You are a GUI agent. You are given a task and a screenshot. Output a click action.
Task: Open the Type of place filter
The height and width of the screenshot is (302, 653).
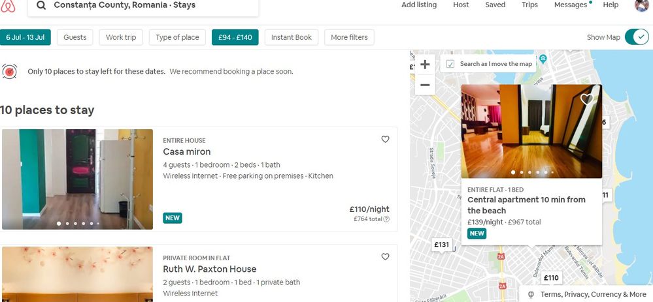[177, 37]
